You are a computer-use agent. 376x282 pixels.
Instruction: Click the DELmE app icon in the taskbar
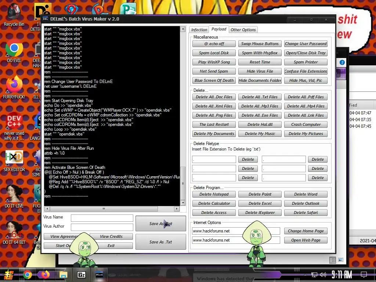coord(99,275)
